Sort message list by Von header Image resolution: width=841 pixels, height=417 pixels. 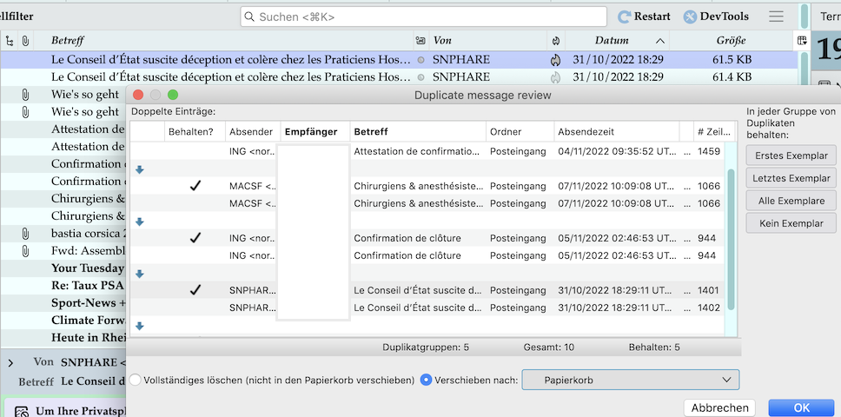pyautogui.click(x=488, y=40)
